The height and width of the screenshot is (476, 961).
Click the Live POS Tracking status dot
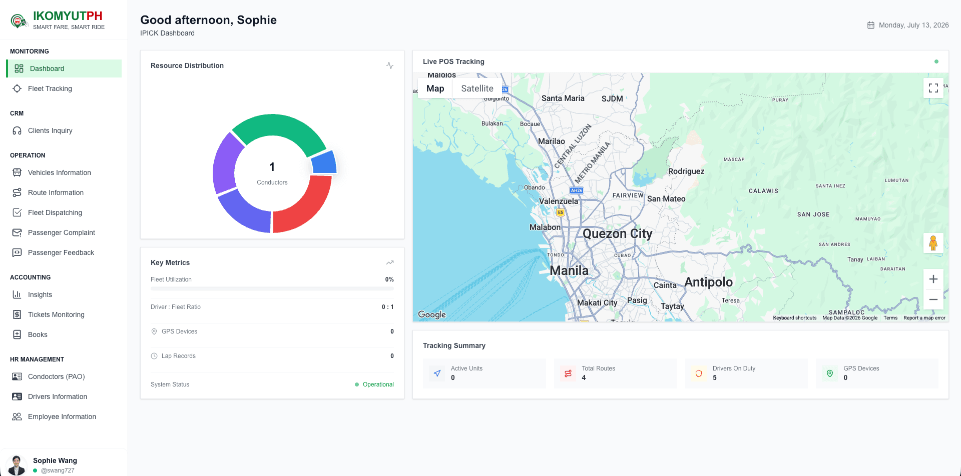click(x=936, y=61)
